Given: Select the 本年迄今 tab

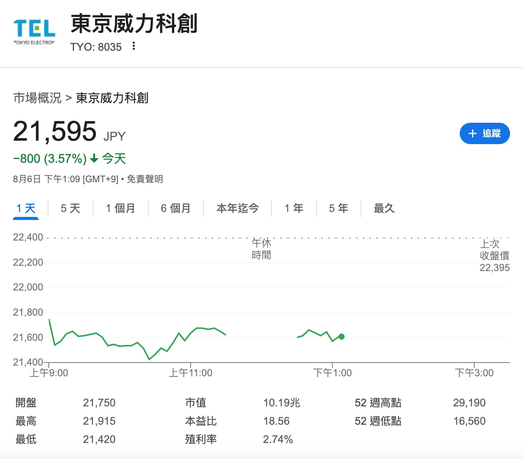Looking at the screenshot, I should click(x=237, y=209).
